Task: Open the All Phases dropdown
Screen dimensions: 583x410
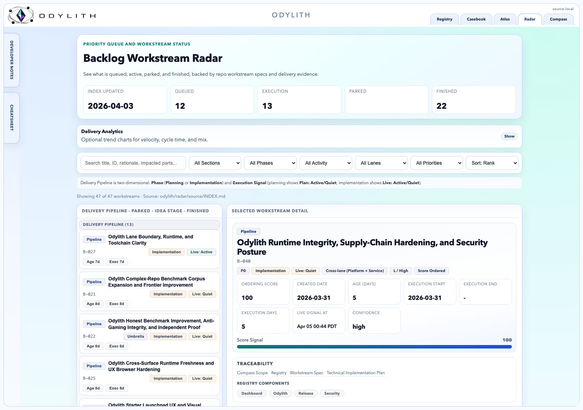Action: pos(270,163)
